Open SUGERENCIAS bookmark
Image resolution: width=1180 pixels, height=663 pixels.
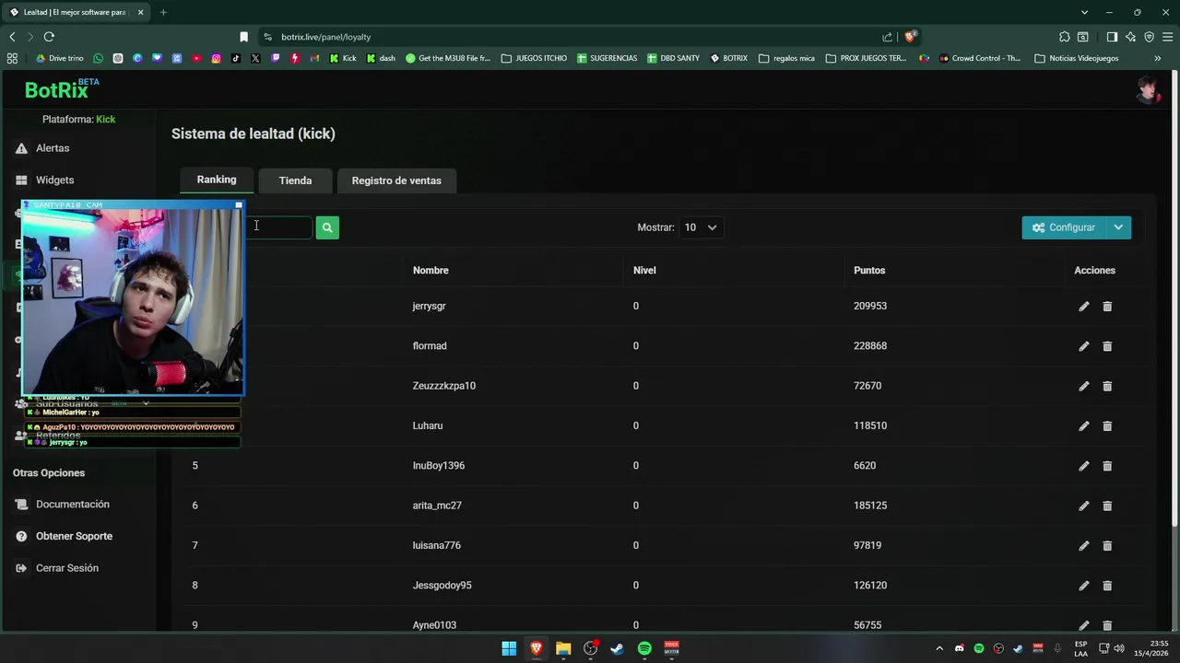pyautogui.click(x=608, y=58)
